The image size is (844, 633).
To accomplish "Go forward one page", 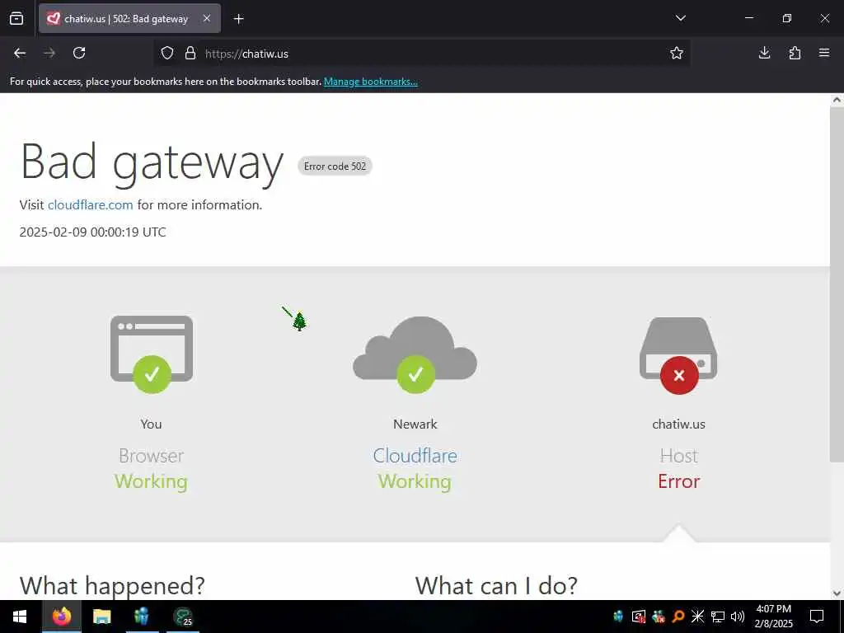I will [49, 53].
